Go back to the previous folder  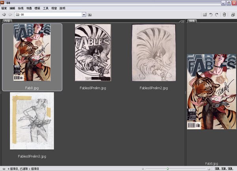(x=4, y=15)
